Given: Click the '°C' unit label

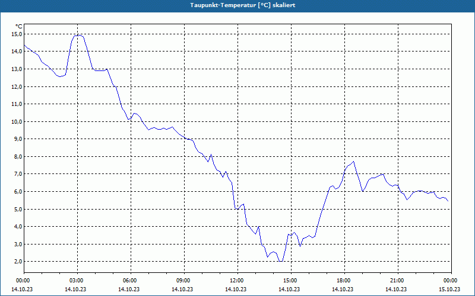Looking at the screenshot, I should coord(19,27).
